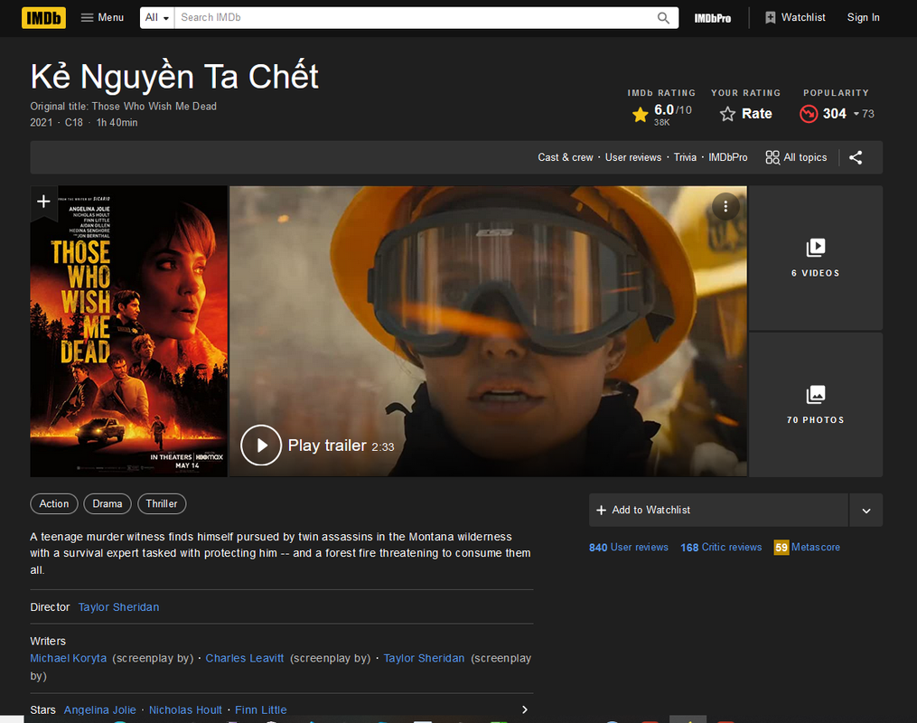Rate this title with the star
Screen dimensions: 917x723
(745, 114)
